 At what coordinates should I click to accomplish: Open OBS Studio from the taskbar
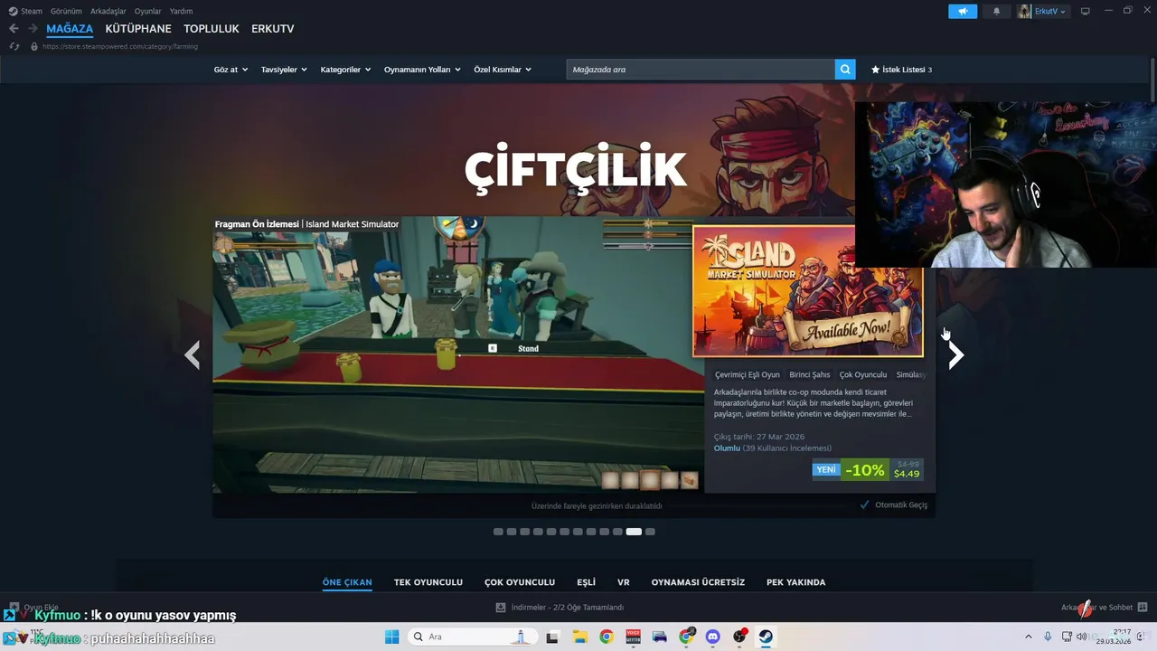point(739,637)
